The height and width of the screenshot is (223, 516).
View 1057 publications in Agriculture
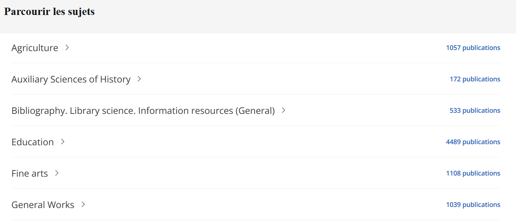pos(473,48)
